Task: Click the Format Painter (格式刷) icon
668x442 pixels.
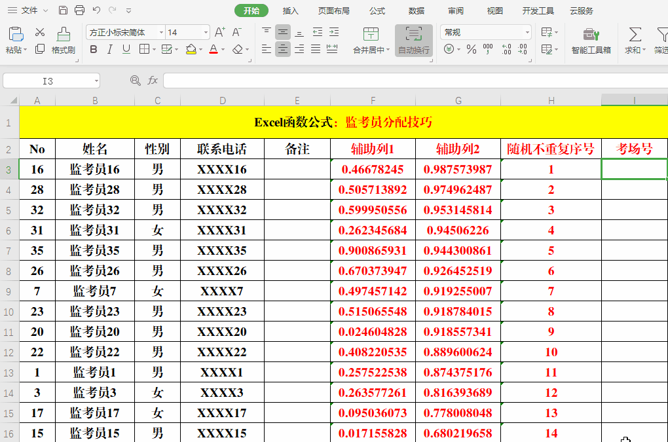Action: [63, 40]
